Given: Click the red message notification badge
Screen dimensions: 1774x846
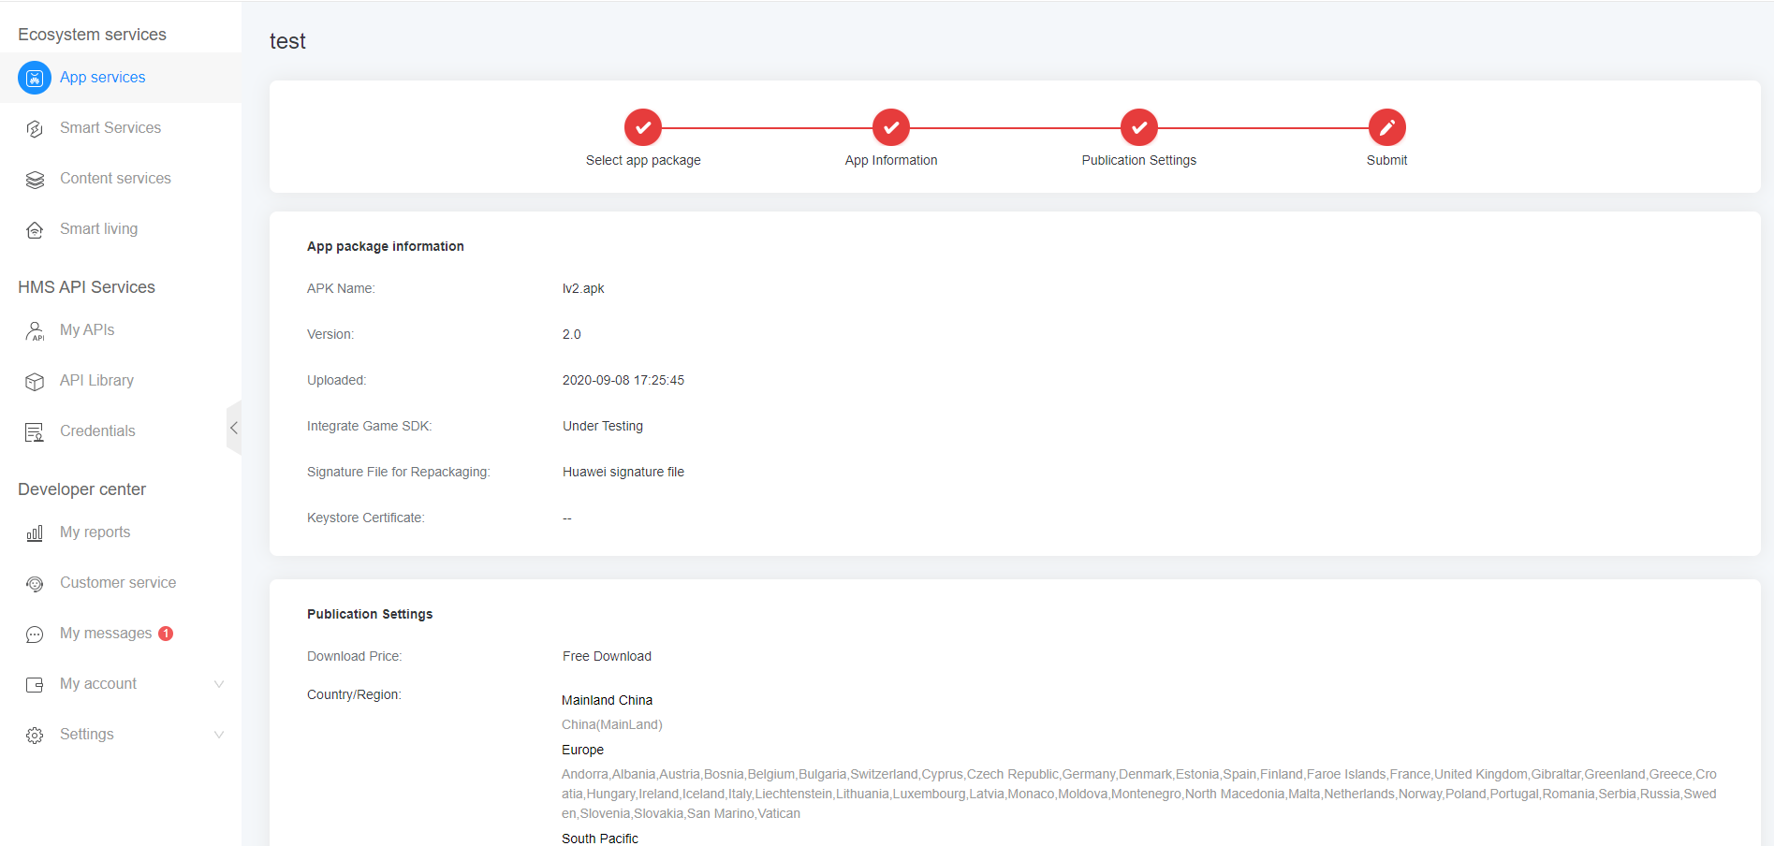Looking at the screenshot, I should click(166, 634).
